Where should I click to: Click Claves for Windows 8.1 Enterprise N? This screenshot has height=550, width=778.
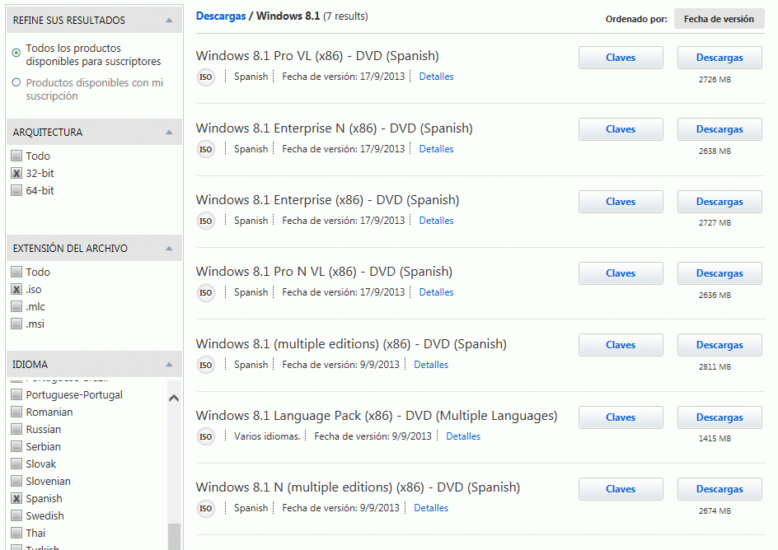[621, 129]
